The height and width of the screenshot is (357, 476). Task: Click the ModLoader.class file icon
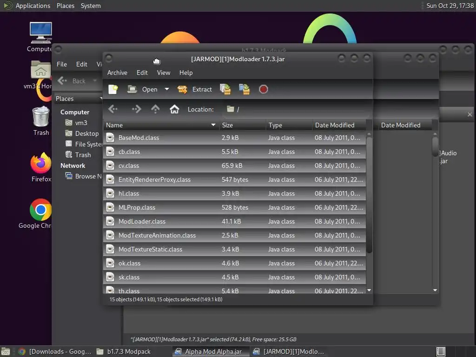coord(110,221)
